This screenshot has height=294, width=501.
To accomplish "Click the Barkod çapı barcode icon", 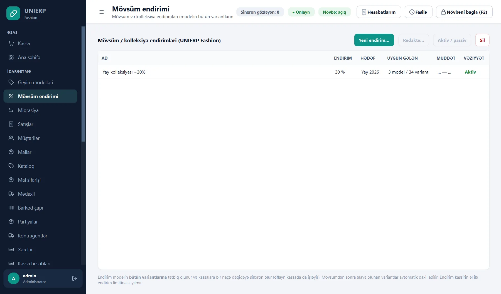I will pos(11,208).
